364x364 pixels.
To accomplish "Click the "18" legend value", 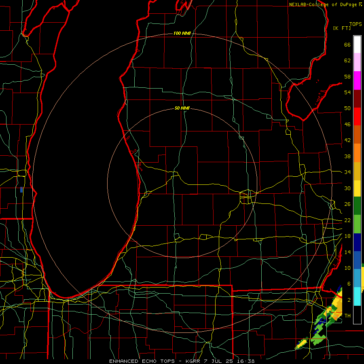I will 347,236.
